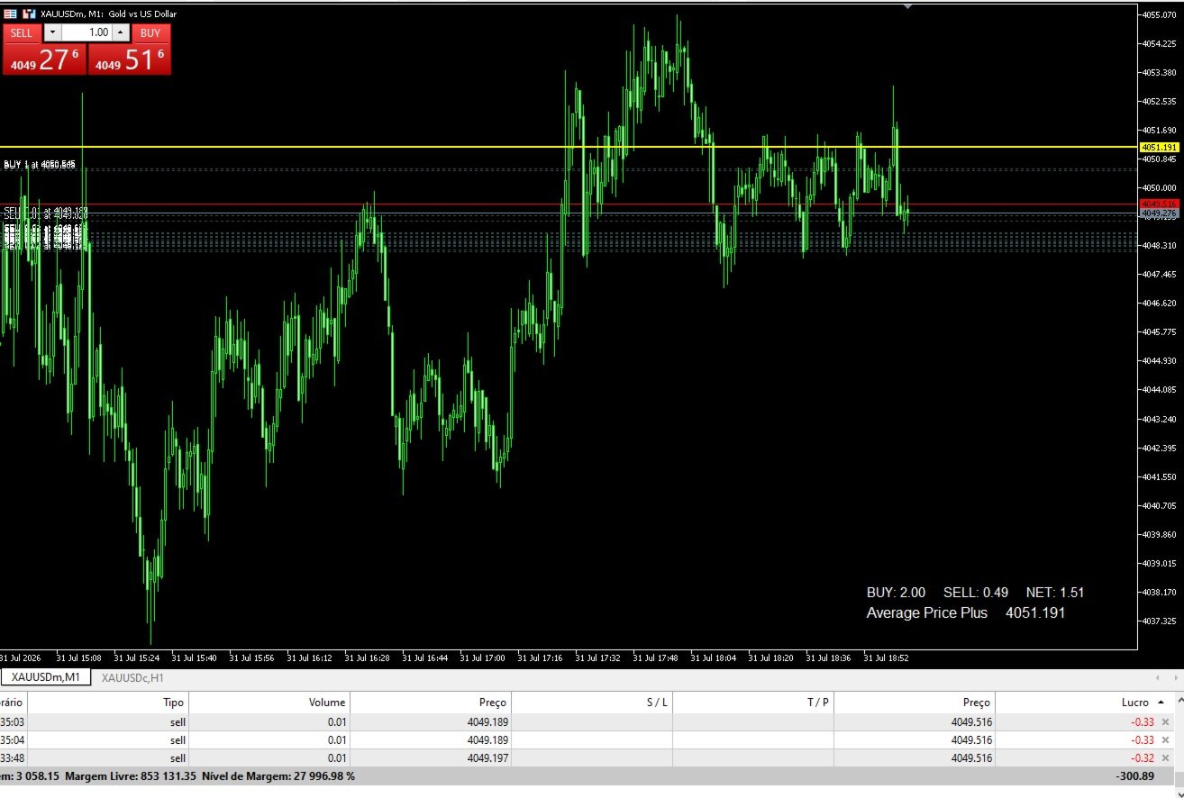Click the first Preço column header next to Volume

click(431, 703)
